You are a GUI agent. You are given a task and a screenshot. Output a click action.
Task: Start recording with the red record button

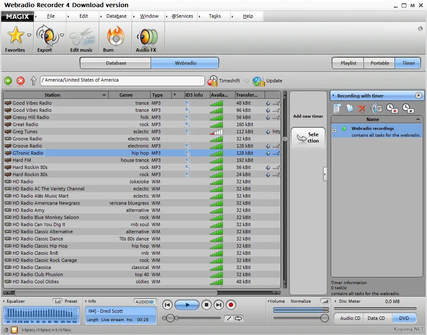tap(231, 305)
